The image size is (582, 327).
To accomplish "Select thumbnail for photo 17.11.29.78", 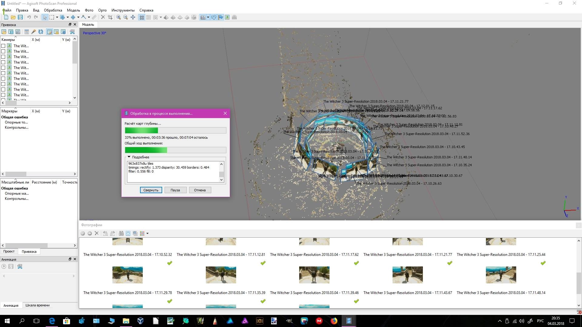I will [128, 275].
